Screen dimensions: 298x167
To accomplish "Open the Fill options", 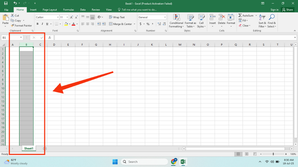I will coord(243,20).
